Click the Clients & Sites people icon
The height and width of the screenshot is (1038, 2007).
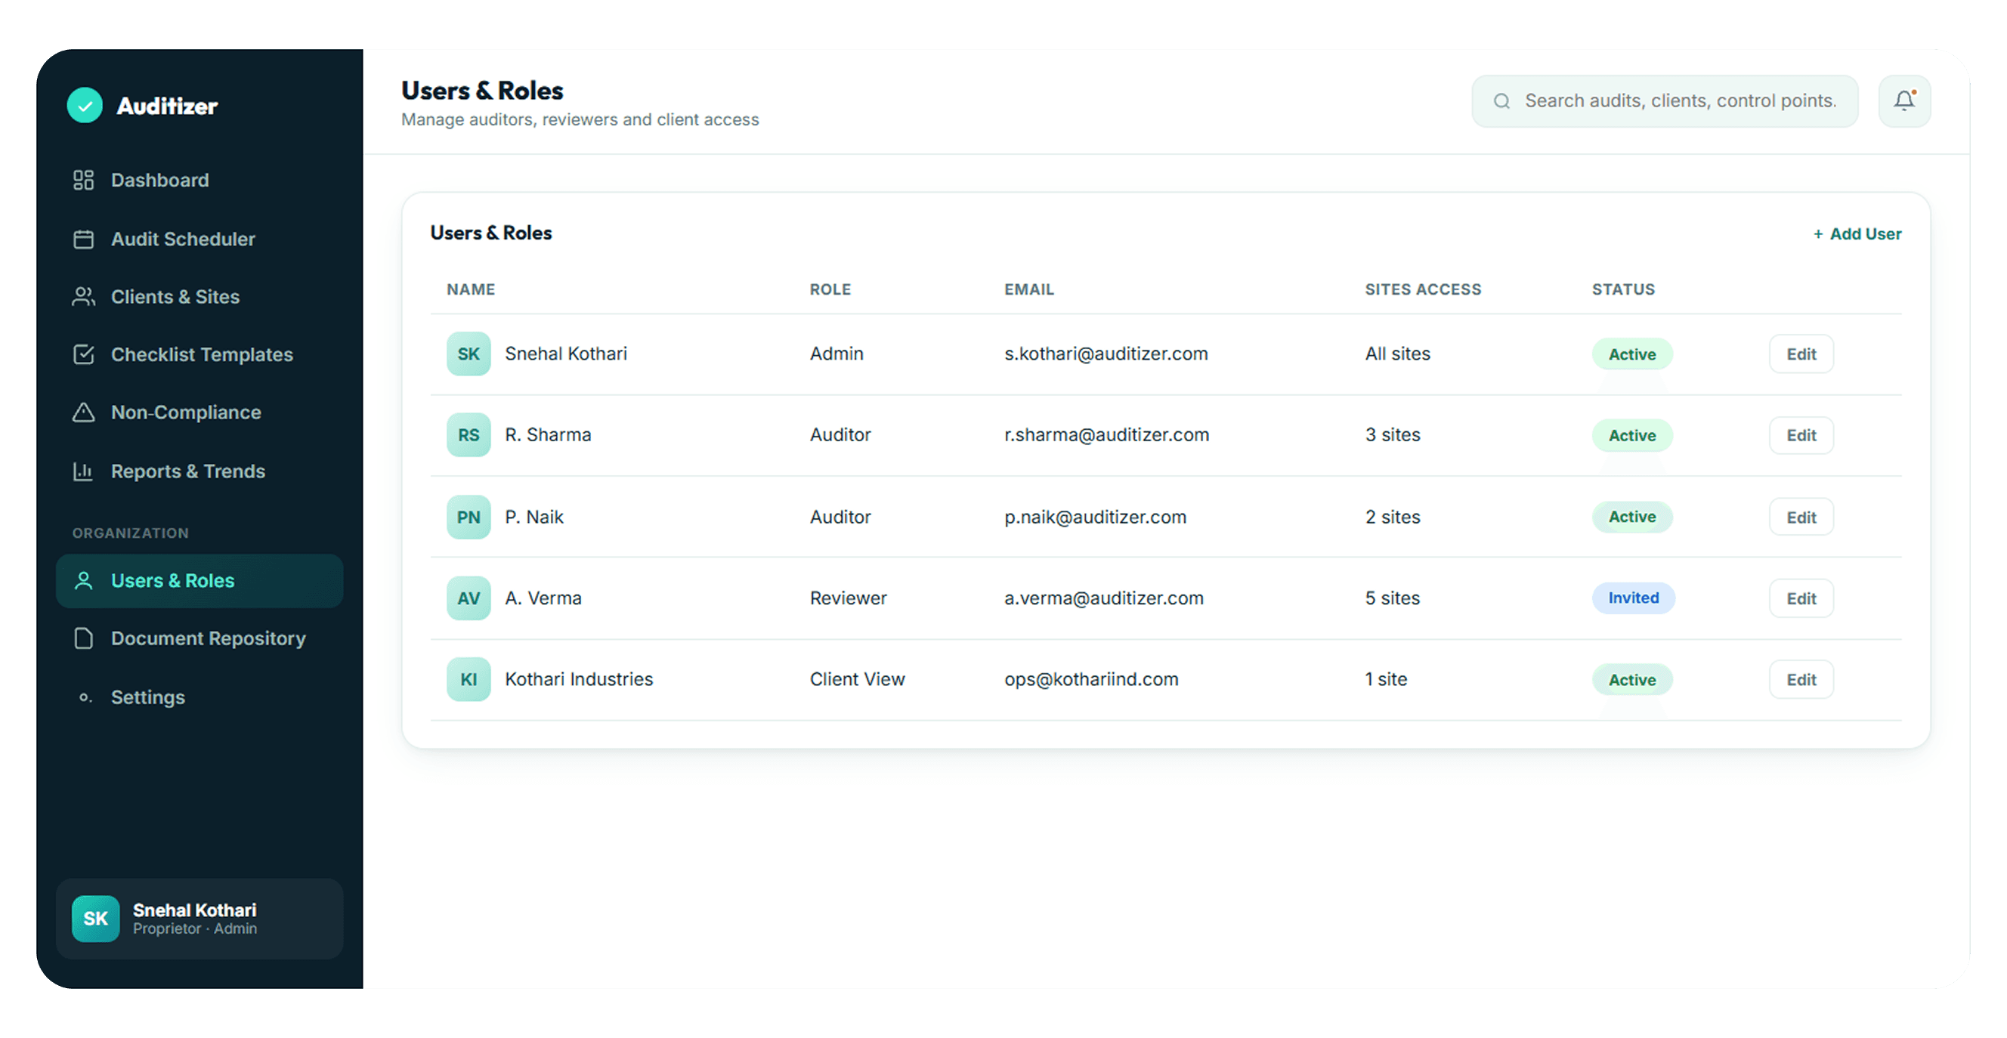(83, 297)
